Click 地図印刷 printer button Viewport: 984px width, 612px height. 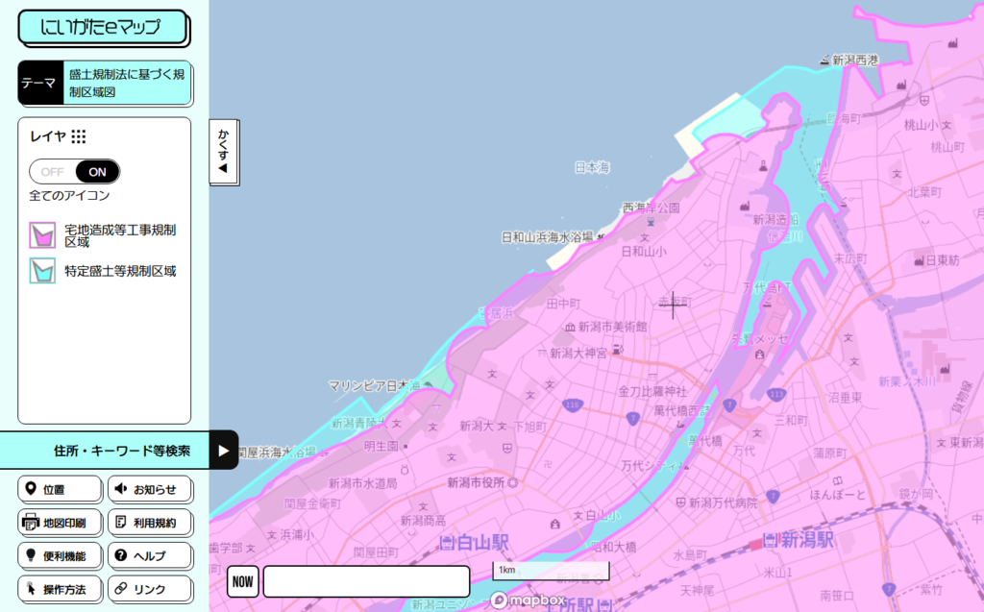60,523
